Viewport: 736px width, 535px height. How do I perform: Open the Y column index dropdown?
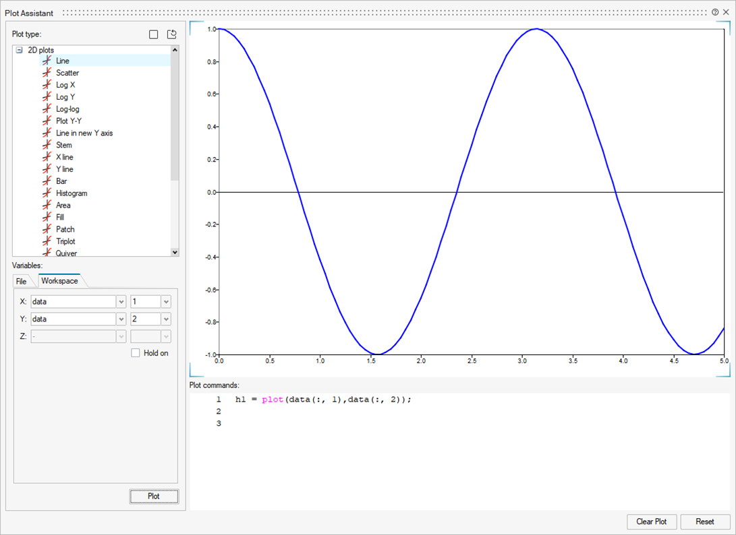coord(166,319)
